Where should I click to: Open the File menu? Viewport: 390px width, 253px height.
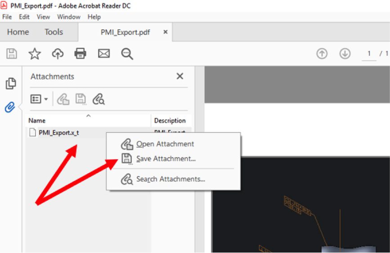tap(7, 17)
